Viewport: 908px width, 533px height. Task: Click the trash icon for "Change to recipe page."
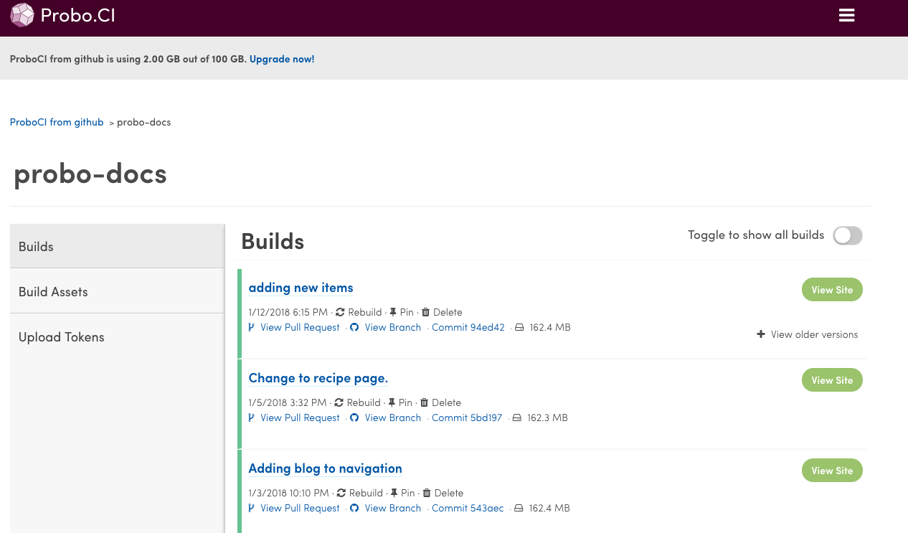[425, 402]
